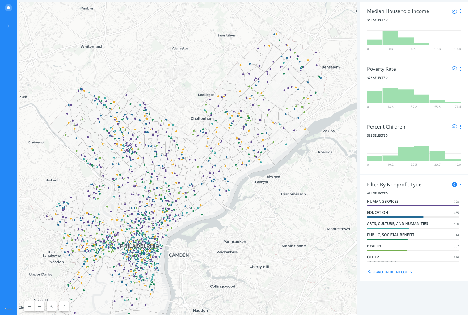Click SEARCH IN 10 CATEGORIES
The height and width of the screenshot is (315, 468).
(x=390, y=272)
